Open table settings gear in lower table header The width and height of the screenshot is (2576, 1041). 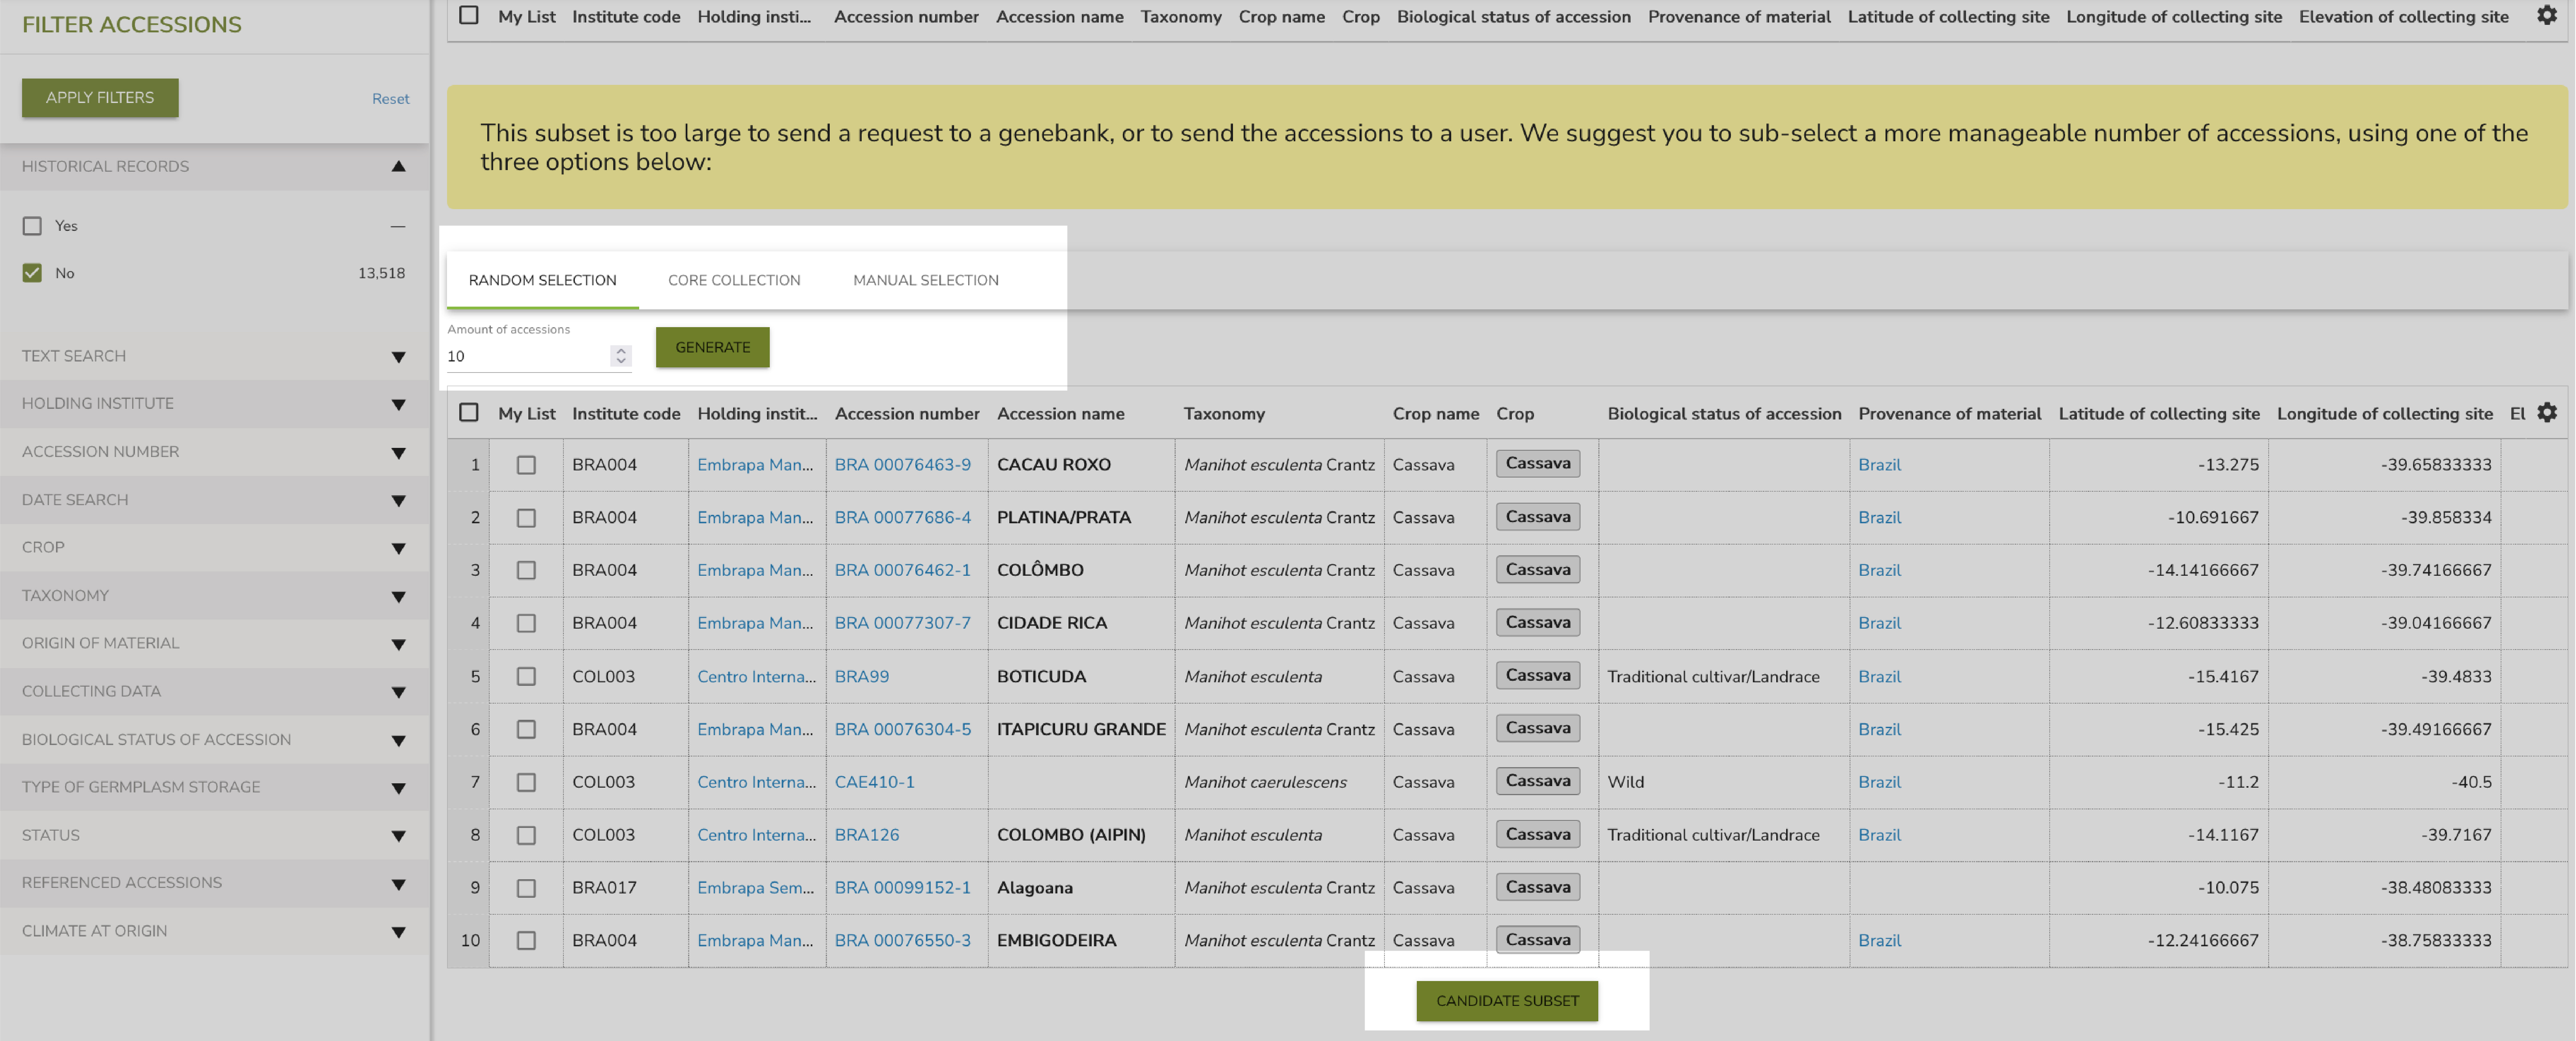[x=2546, y=412]
